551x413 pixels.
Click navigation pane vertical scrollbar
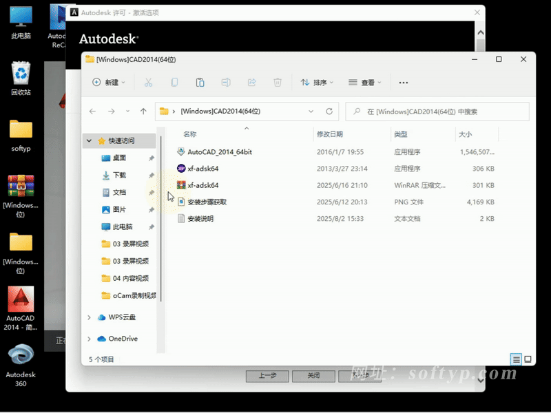(x=161, y=218)
